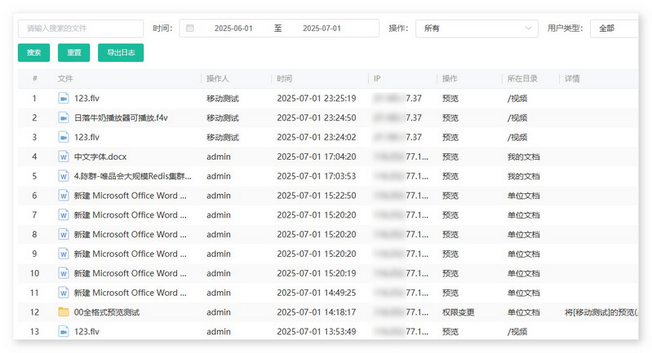Click the green 搜索 button
This screenshot has width=652, height=353.
[33, 53]
